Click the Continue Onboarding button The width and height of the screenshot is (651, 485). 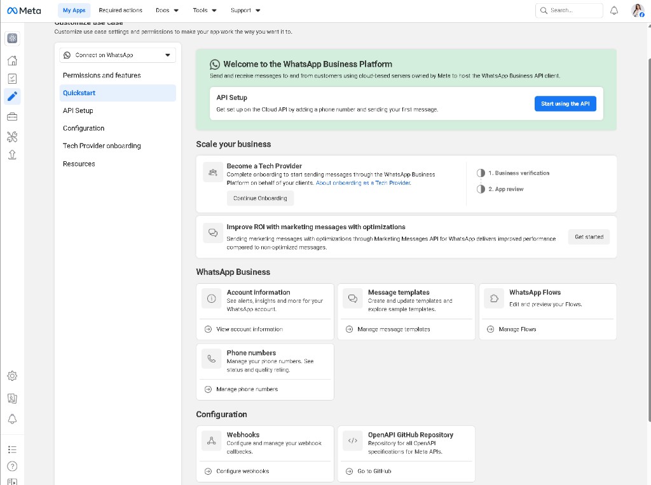point(260,198)
